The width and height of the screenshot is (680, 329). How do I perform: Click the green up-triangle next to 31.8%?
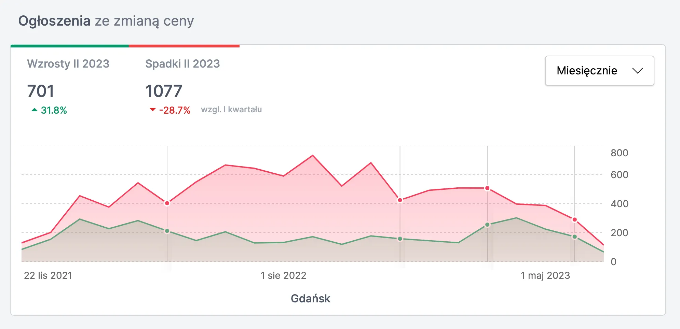click(x=34, y=110)
